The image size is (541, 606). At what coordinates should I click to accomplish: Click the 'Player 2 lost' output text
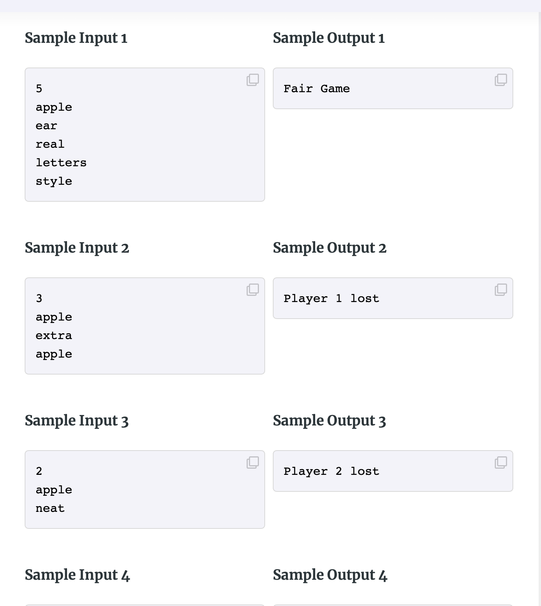pos(331,471)
